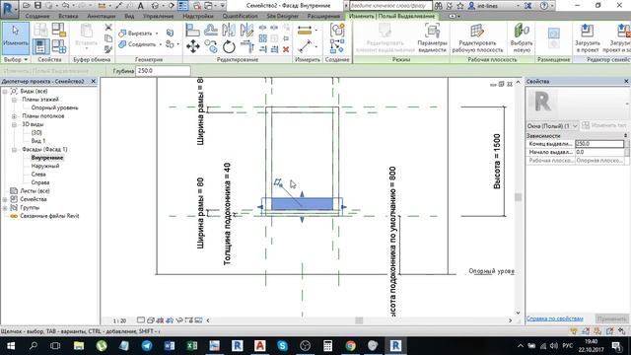The width and height of the screenshot is (631, 355).
Task: Expand the Планы потолков tree node
Action: click(14, 116)
